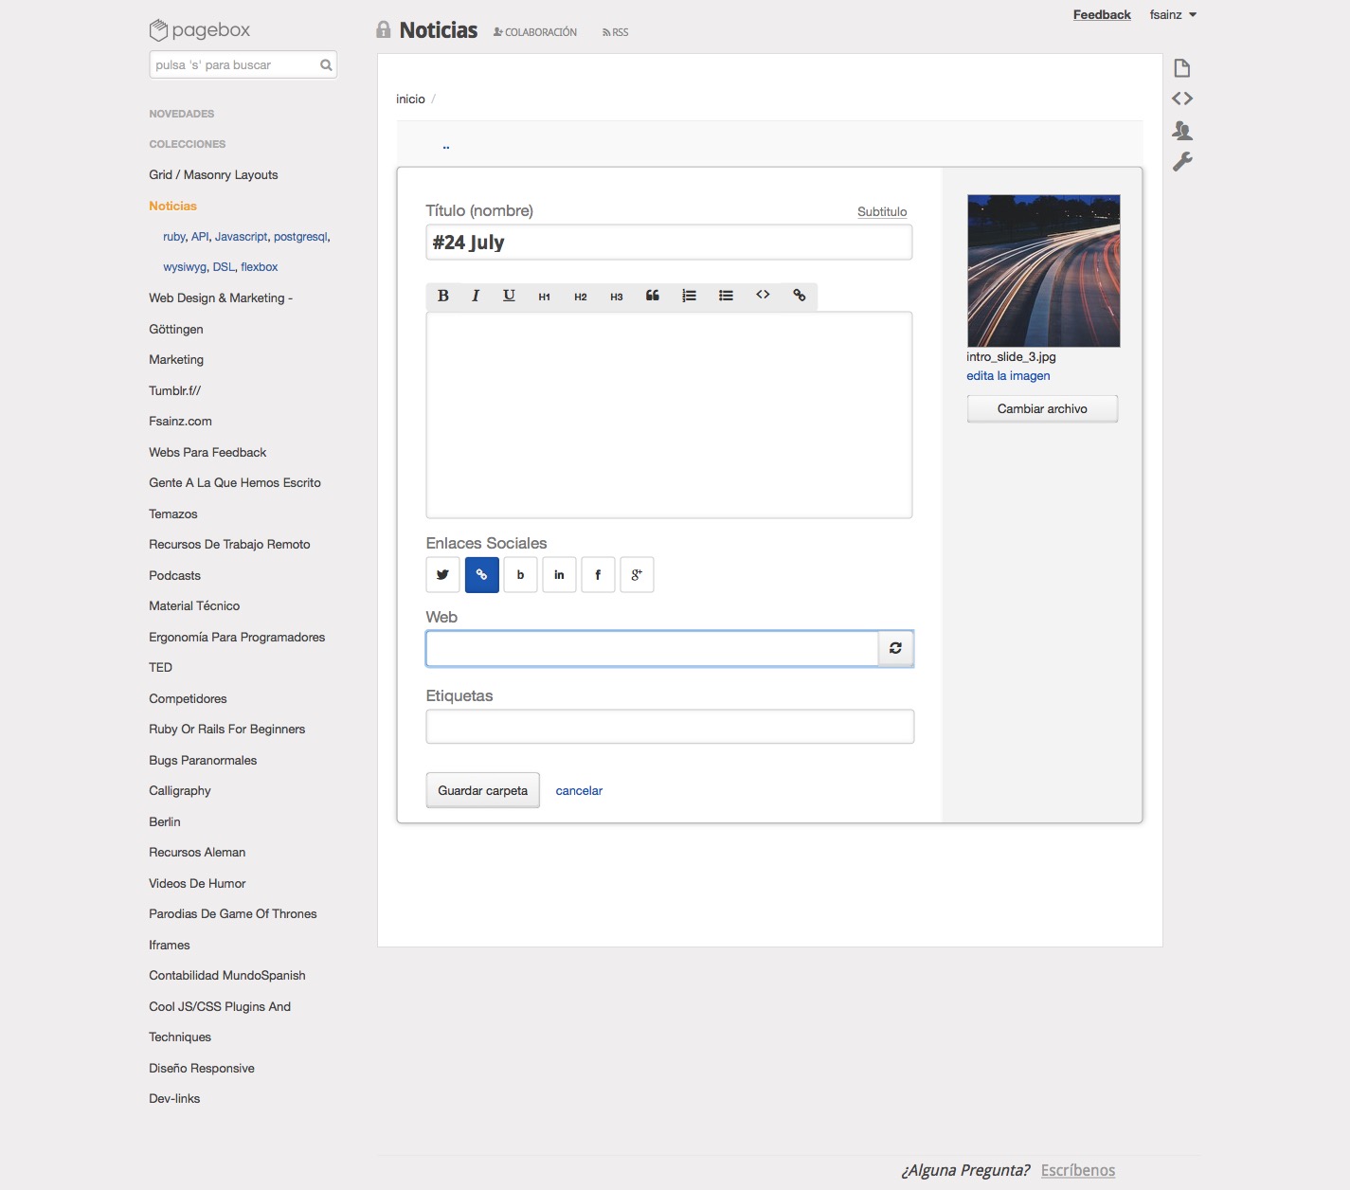
Task: Select the web link social button
Action: tap(481, 574)
